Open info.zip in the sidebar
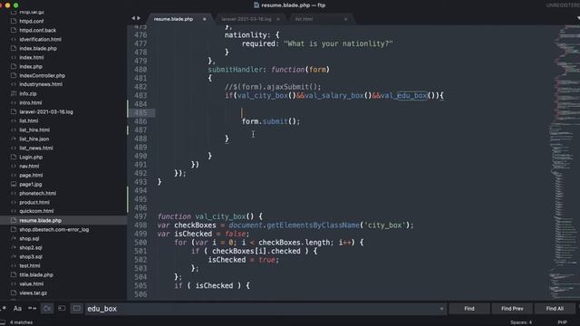This screenshot has height=326, width=580. (28, 93)
